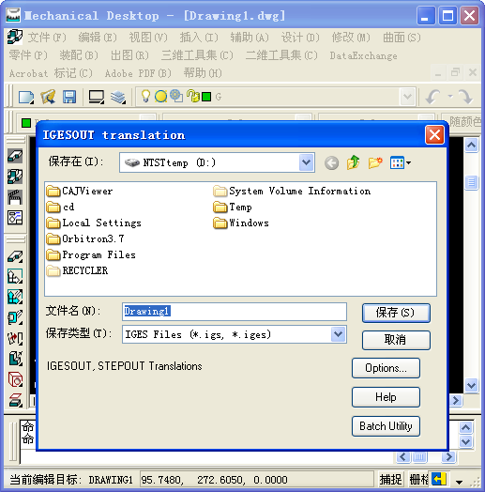Go up one folder level icon

[x=354, y=162]
